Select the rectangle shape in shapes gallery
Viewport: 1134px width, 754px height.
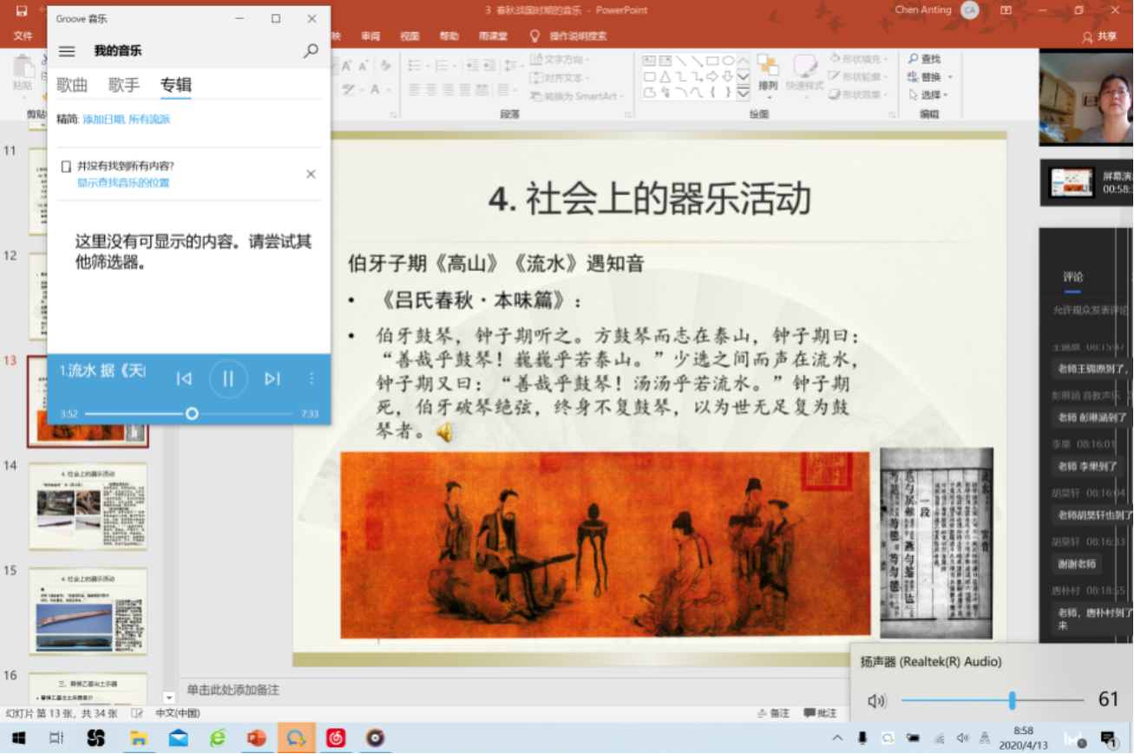(711, 61)
